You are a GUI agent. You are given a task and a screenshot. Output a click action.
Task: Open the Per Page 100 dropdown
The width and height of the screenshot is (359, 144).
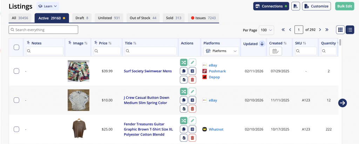tap(266, 30)
